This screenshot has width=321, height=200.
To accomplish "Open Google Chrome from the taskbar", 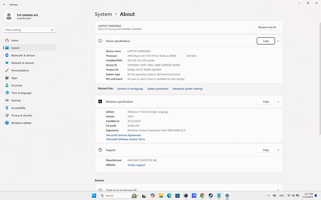I will pos(202,195).
